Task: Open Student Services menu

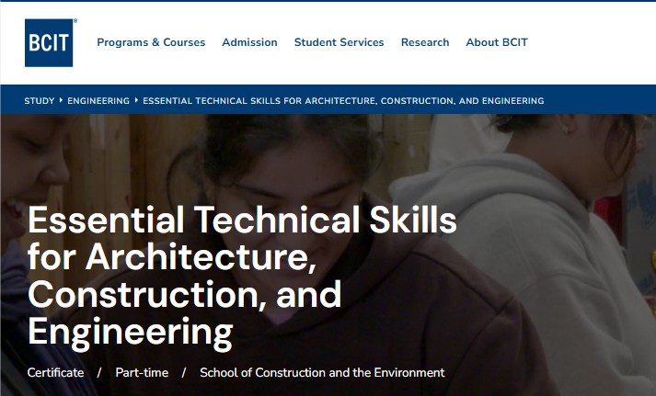Action: 339,42
